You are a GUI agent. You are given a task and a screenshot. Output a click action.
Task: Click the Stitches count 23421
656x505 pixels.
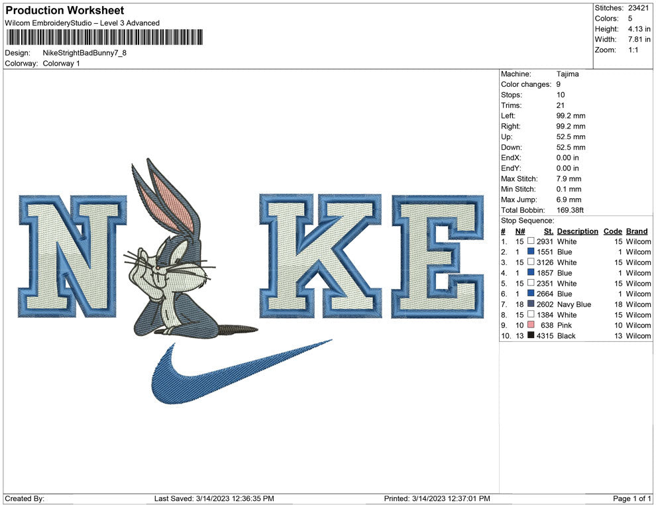click(638, 8)
